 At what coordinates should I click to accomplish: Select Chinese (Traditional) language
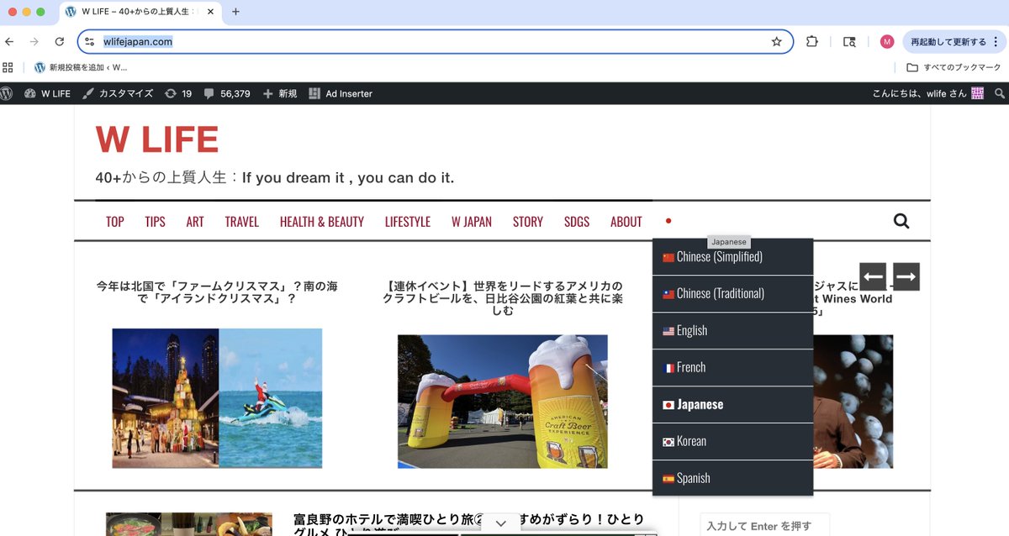(x=733, y=294)
